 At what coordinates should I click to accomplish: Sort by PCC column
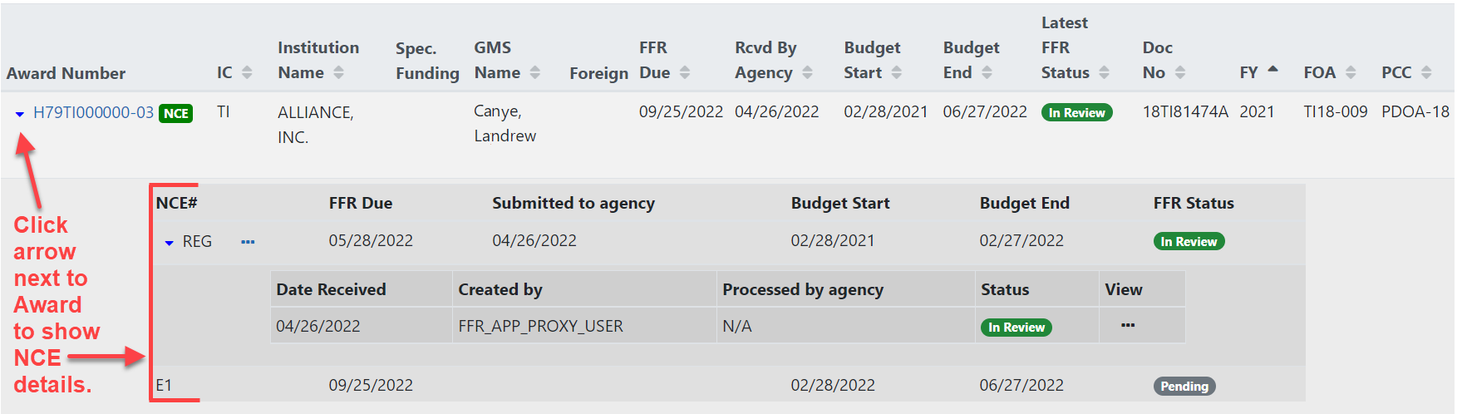(x=1426, y=73)
